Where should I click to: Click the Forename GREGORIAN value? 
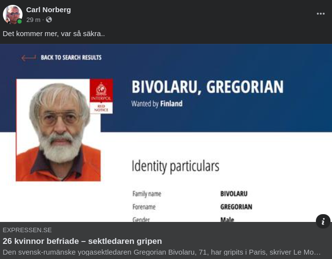point(236,207)
